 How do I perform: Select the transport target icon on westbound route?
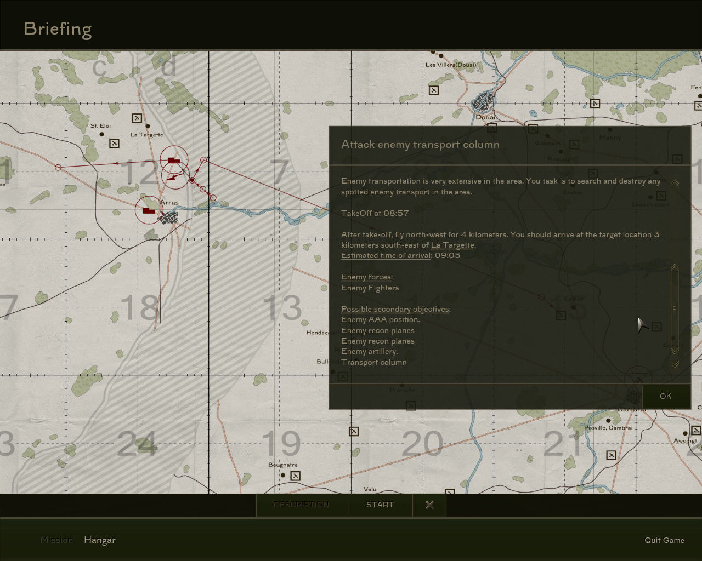click(x=174, y=160)
